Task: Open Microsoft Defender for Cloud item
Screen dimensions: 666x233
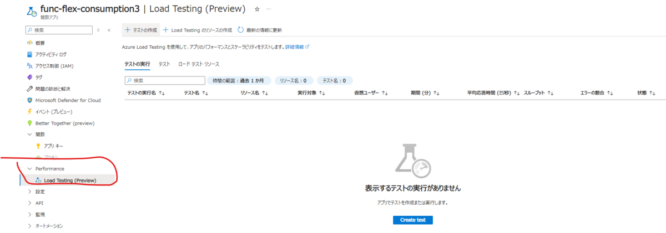Action: pyautogui.click(x=68, y=100)
